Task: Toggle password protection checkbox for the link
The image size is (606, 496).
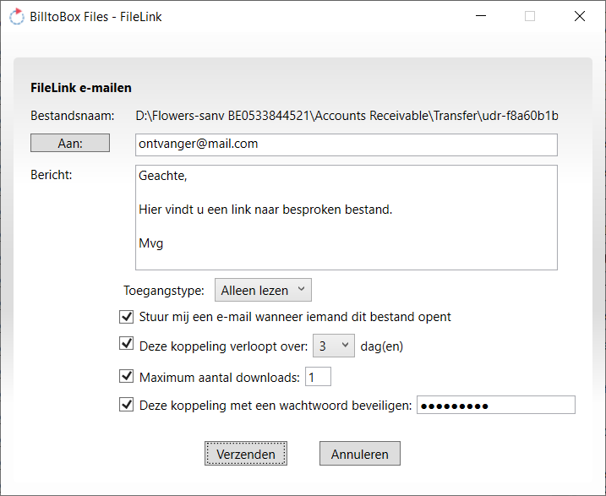Action: [x=127, y=405]
